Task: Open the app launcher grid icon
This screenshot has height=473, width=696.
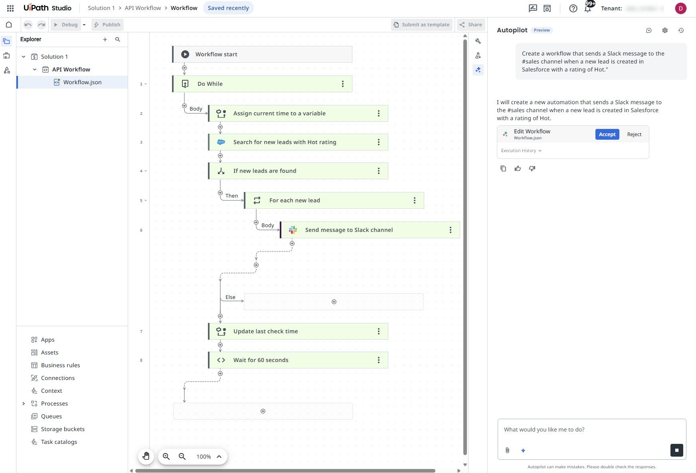Action: [x=10, y=8]
